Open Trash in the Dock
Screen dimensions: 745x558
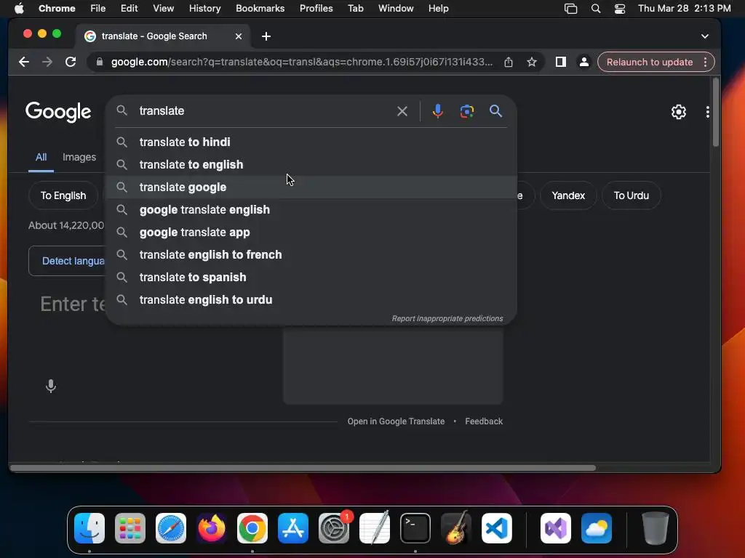pos(656,528)
